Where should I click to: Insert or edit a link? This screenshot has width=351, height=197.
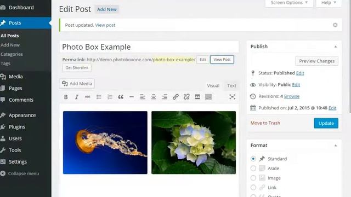[175, 97]
